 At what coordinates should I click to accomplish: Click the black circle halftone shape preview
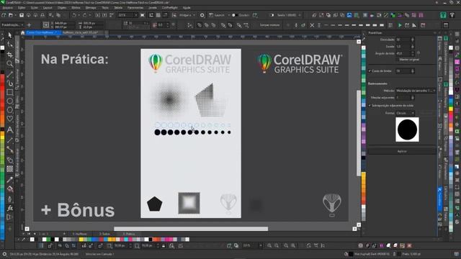point(407,129)
